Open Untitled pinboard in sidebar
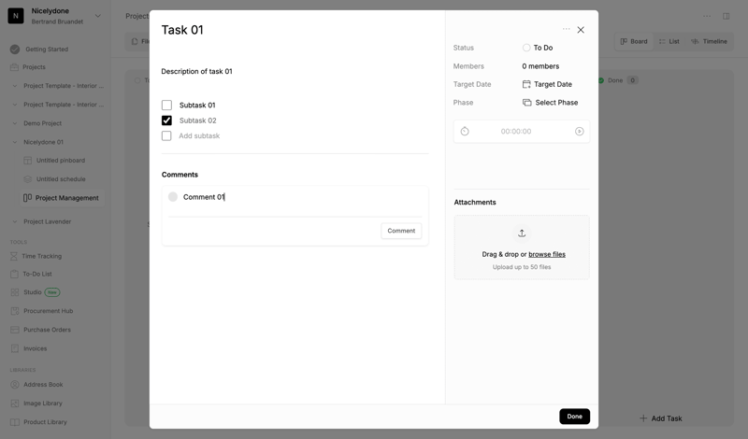The width and height of the screenshot is (748, 439). click(x=61, y=160)
